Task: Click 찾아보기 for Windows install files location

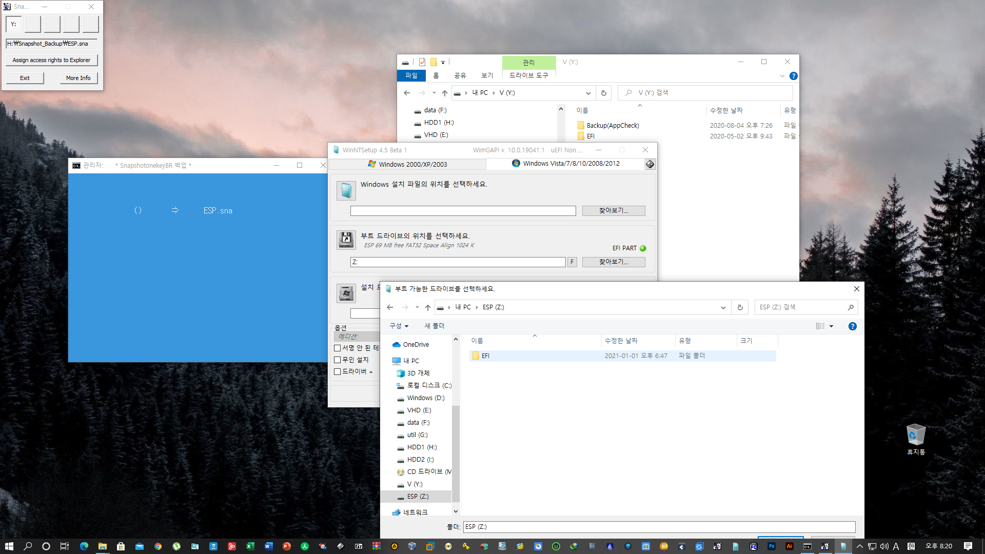Action: point(614,211)
